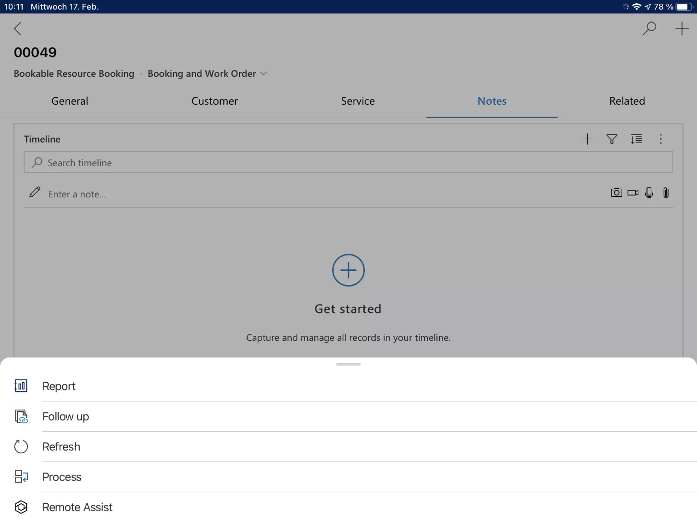Screen dimensions: 697x522
Task: Choose Follow up in the menu
Action: coord(66,417)
